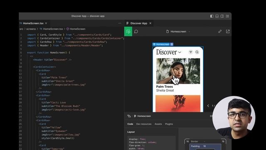The width and height of the screenshot is (266, 150).
Task: Open Customize Layout icon in title bar
Action: coord(227,16)
